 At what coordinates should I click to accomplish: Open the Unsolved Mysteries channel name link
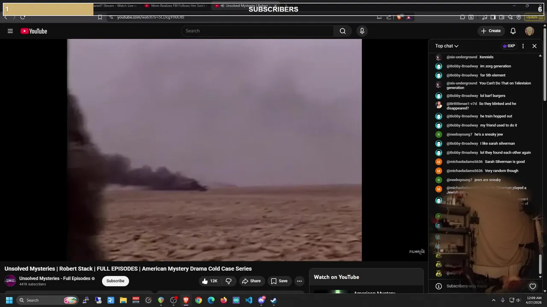point(55,278)
